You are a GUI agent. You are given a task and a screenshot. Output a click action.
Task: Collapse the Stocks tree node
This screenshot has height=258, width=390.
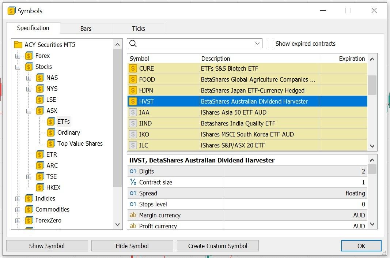[18, 67]
